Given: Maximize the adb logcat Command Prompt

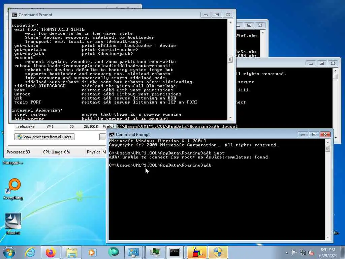Looking at the screenshot, I should (x=322, y=63).
